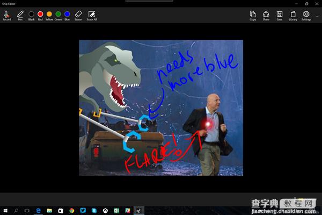
Task: Select the Eraser tool
Action: point(78,16)
